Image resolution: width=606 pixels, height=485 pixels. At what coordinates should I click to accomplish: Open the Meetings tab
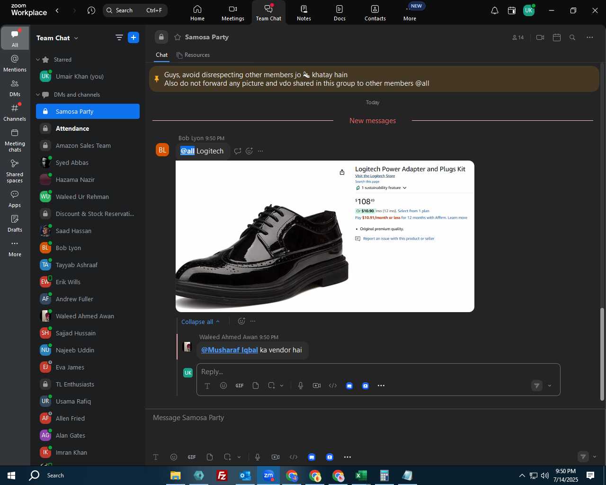[233, 13]
